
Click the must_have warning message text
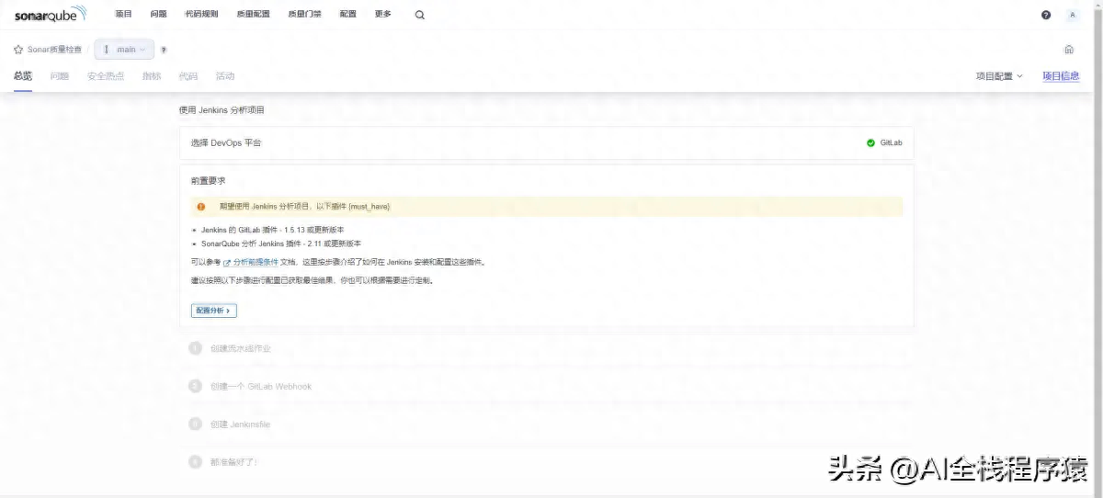(304, 207)
